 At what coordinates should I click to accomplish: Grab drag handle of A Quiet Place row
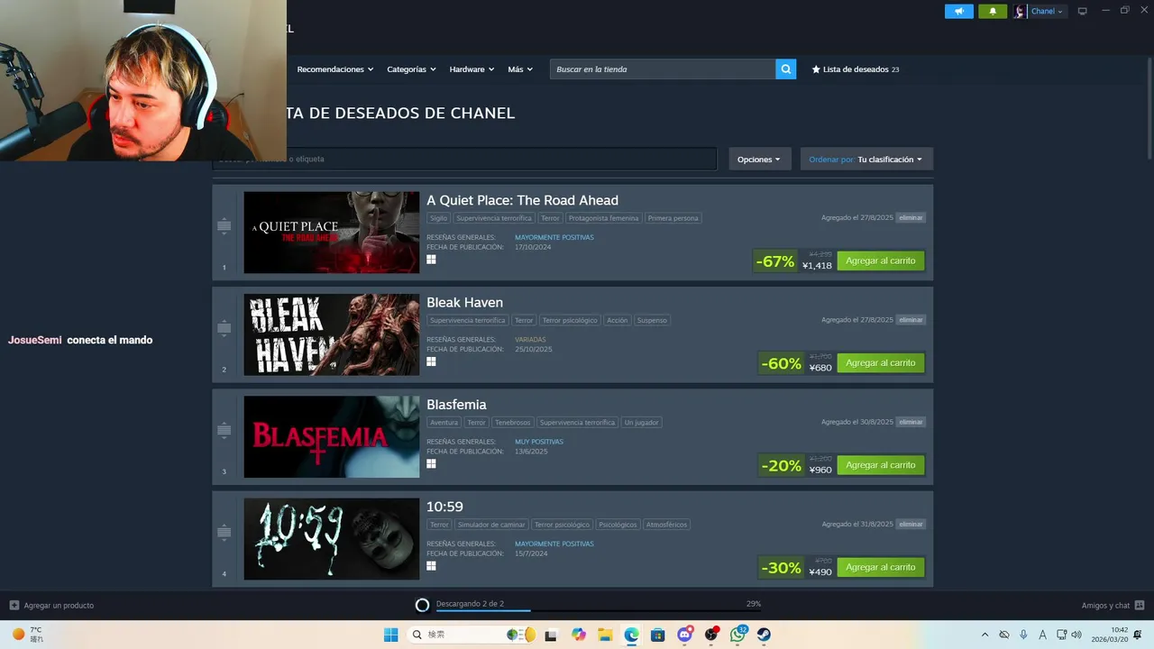224,226
